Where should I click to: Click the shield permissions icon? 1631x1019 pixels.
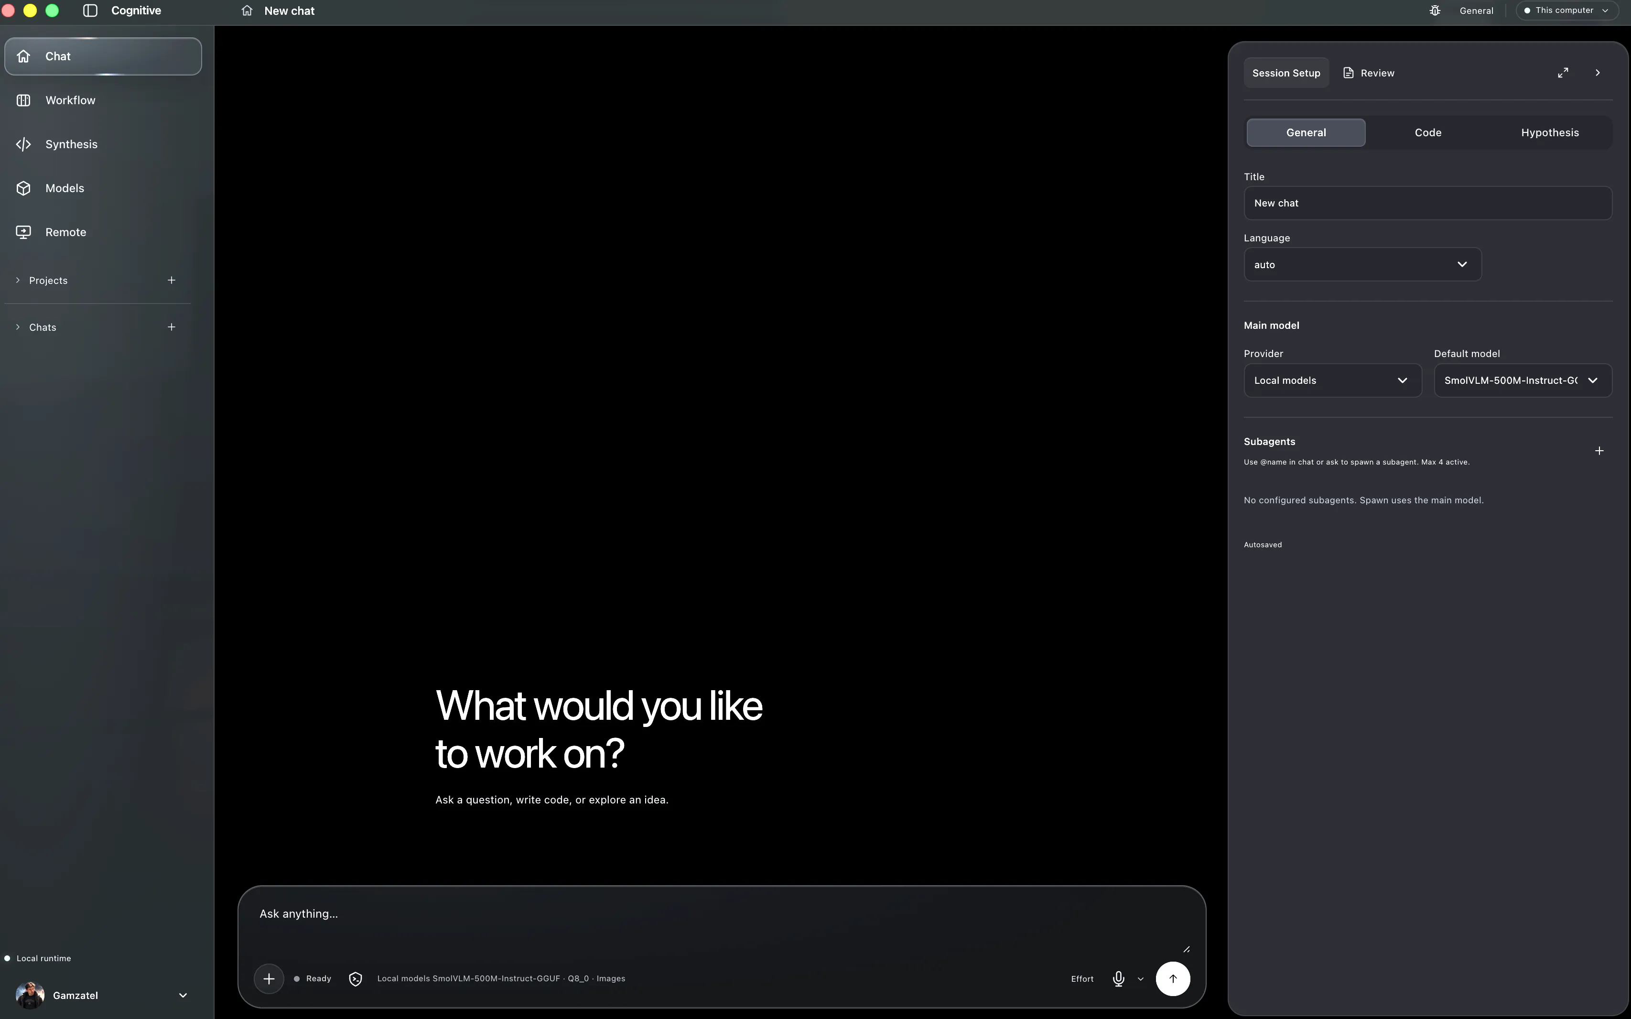[356, 978]
